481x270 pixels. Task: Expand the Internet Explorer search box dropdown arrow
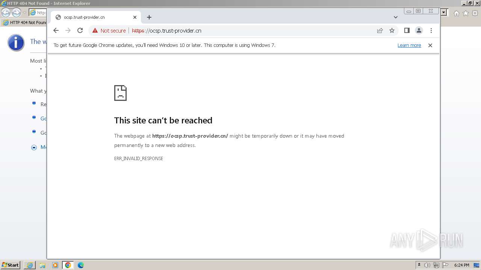coord(444,13)
